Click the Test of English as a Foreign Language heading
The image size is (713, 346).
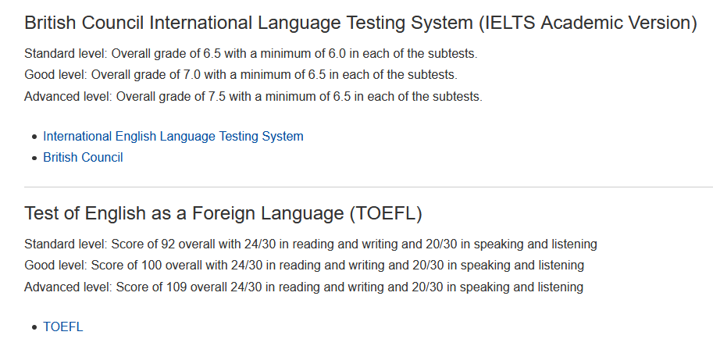pos(223,213)
